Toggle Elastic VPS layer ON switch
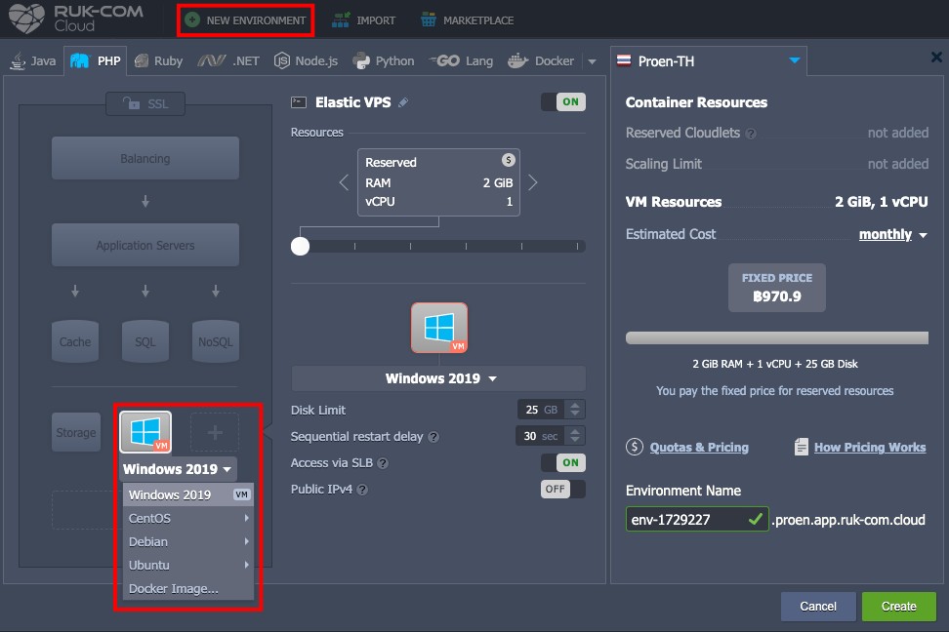This screenshot has height=632, width=949. point(563,101)
